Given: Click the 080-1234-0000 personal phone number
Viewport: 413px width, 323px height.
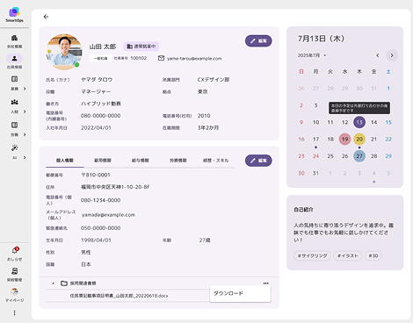Looking at the screenshot, I should pos(101,200).
